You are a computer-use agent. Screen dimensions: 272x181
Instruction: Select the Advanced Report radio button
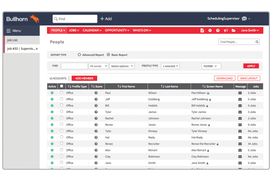(x=79, y=55)
